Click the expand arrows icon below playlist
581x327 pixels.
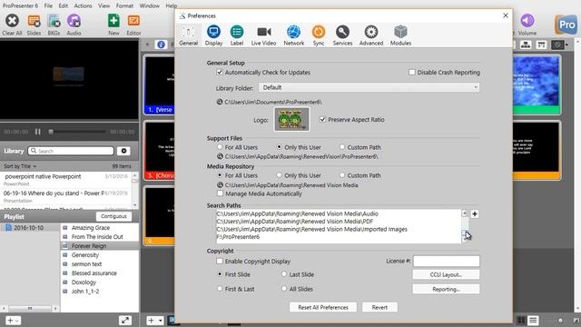pos(125,321)
